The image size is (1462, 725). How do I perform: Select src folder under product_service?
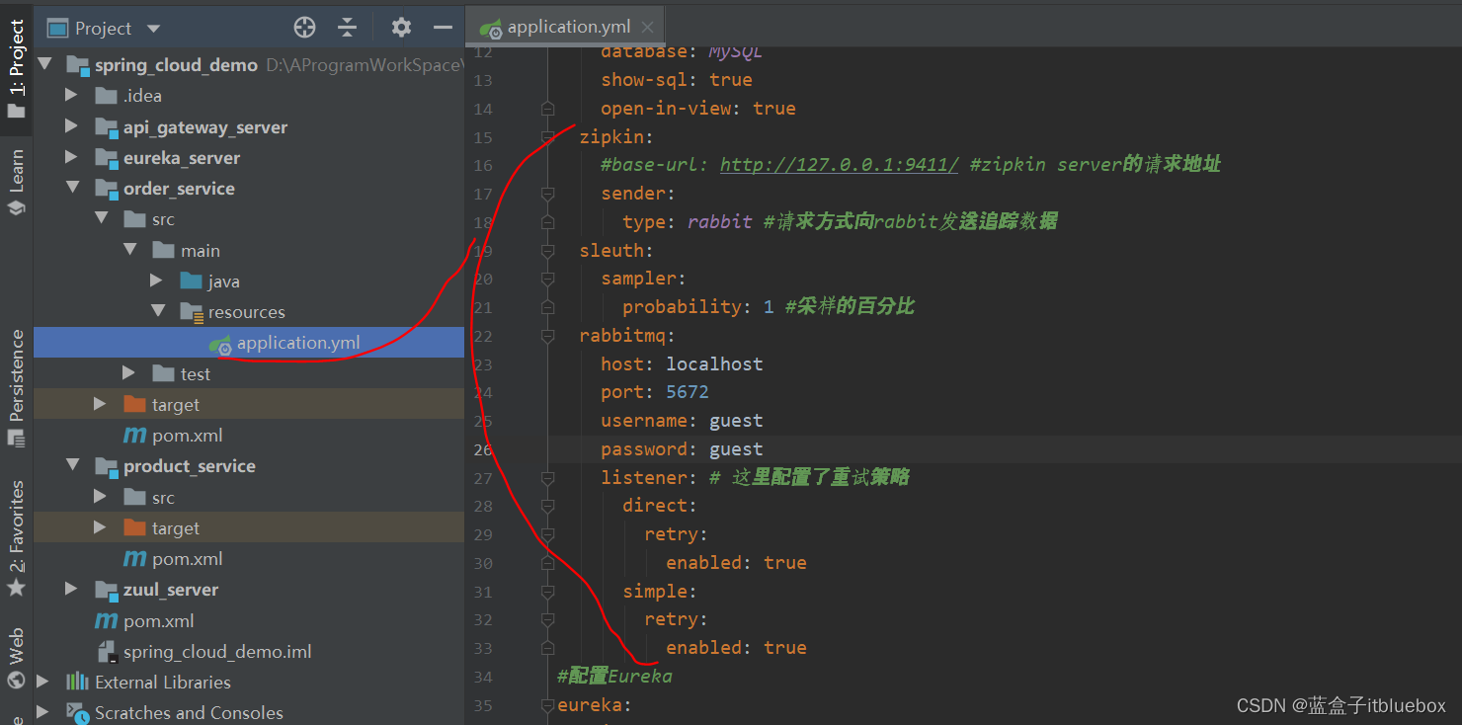coord(164,498)
